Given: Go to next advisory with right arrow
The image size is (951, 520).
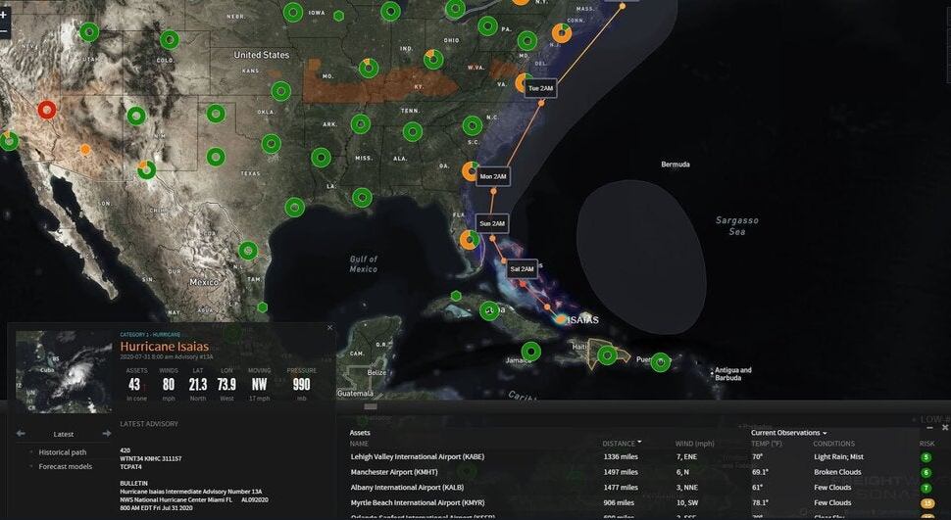Looking at the screenshot, I should (107, 433).
